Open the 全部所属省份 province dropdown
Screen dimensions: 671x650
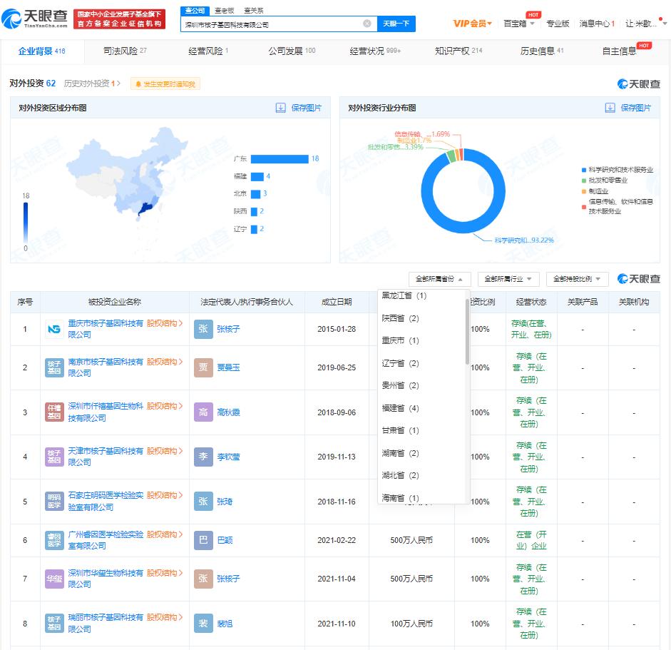439,279
